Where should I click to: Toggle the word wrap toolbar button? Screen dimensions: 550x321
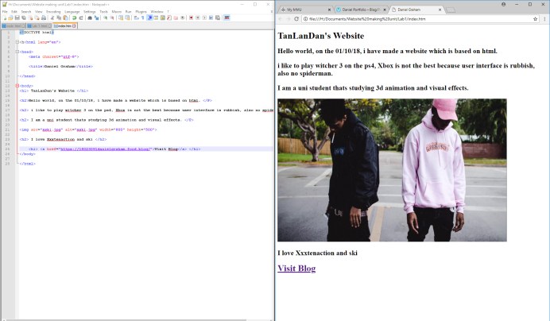click(136, 17)
